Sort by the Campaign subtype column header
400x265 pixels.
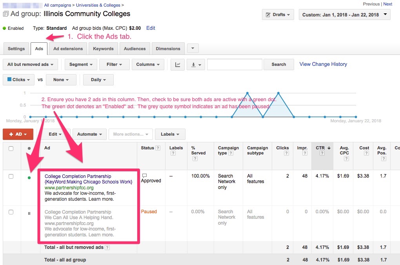(x=257, y=151)
